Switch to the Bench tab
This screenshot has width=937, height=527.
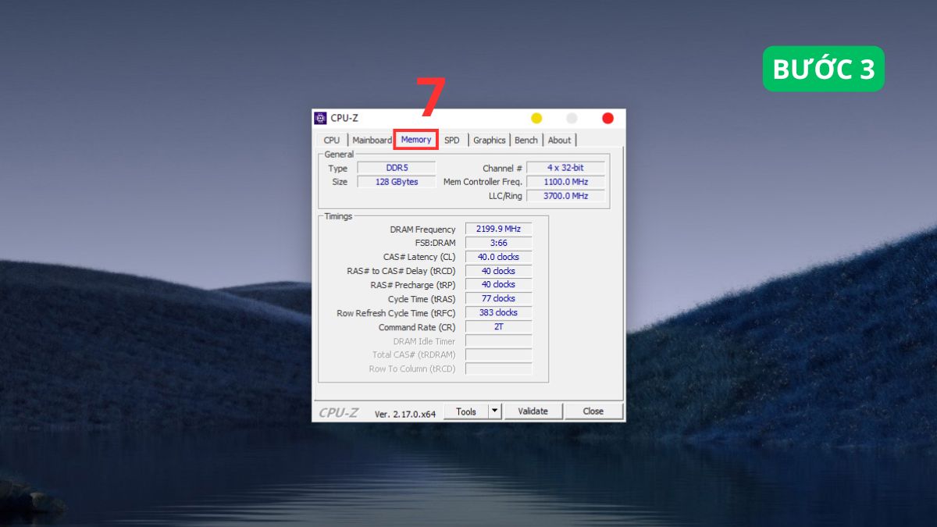tap(526, 140)
